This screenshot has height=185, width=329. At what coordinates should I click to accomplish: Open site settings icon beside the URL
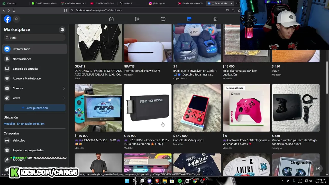72,10
